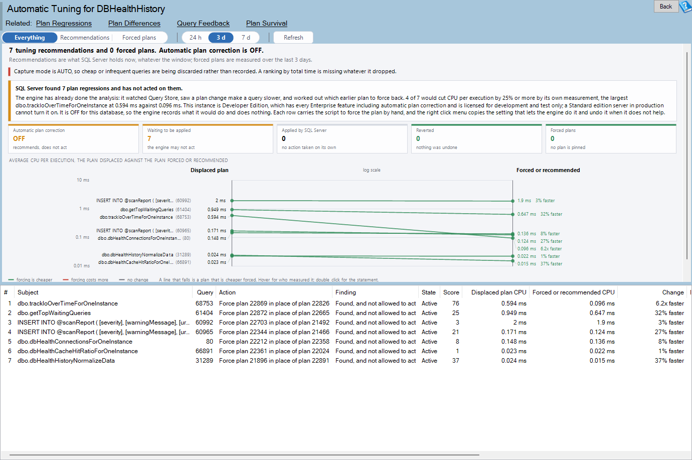Sort by the Subject column header

coord(103,292)
